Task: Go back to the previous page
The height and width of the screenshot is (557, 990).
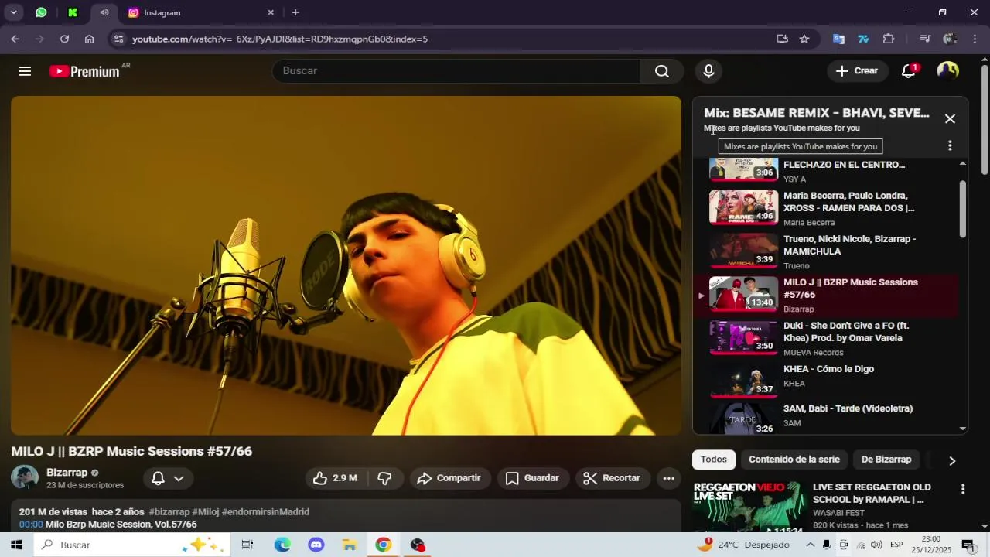Action: [15, 39]
